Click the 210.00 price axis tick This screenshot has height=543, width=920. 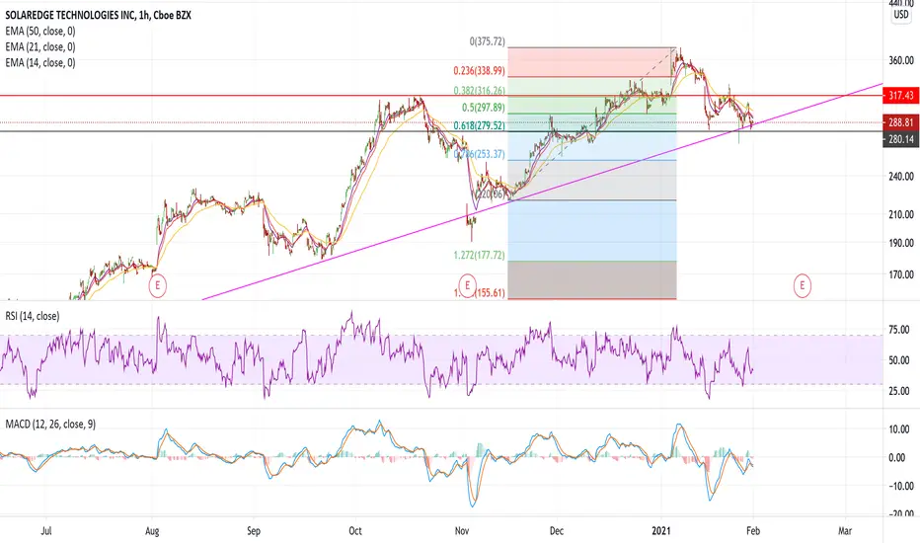tap(900, 215)
